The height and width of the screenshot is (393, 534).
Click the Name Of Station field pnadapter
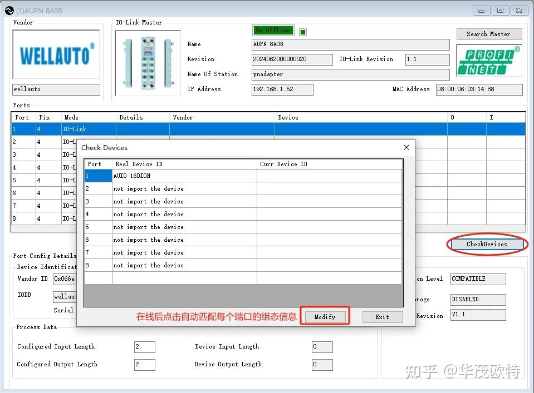[350, 74]
